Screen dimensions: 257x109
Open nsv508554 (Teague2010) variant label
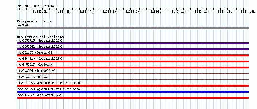pyautogui.click(x=36, y=71)
